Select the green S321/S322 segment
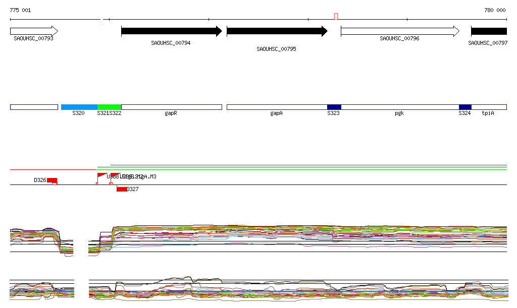The height and width of the screenshot is (308, 517). (x=109, y=107)
